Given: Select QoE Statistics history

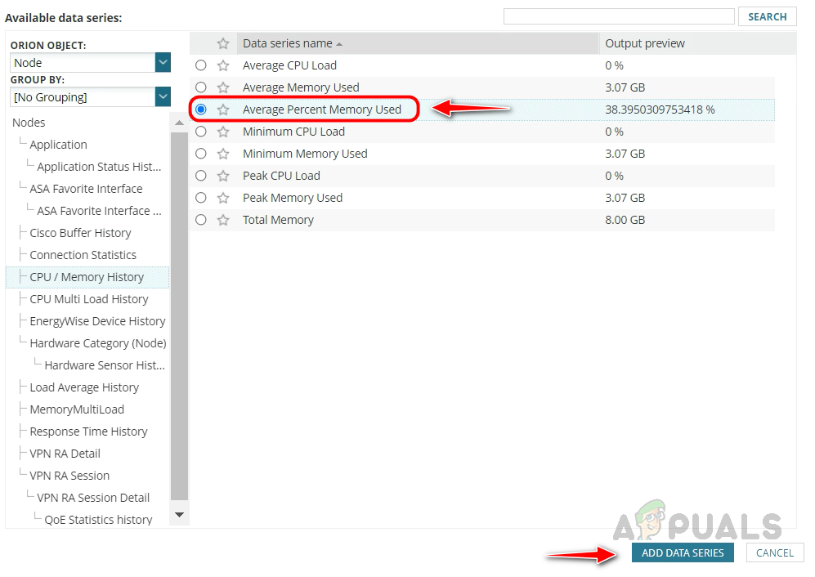Looking at the screenshot, I should 98,520.
